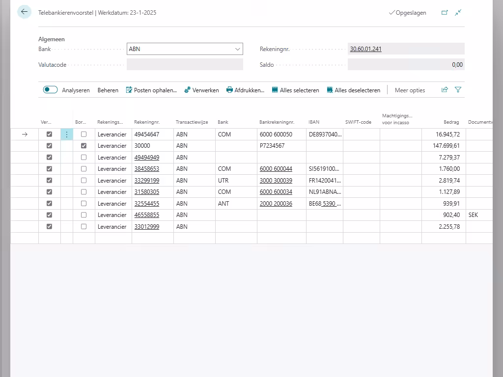This screenshot has height=377, width=503.
Task: Click the collapse page icon
Action: point(458,13)
